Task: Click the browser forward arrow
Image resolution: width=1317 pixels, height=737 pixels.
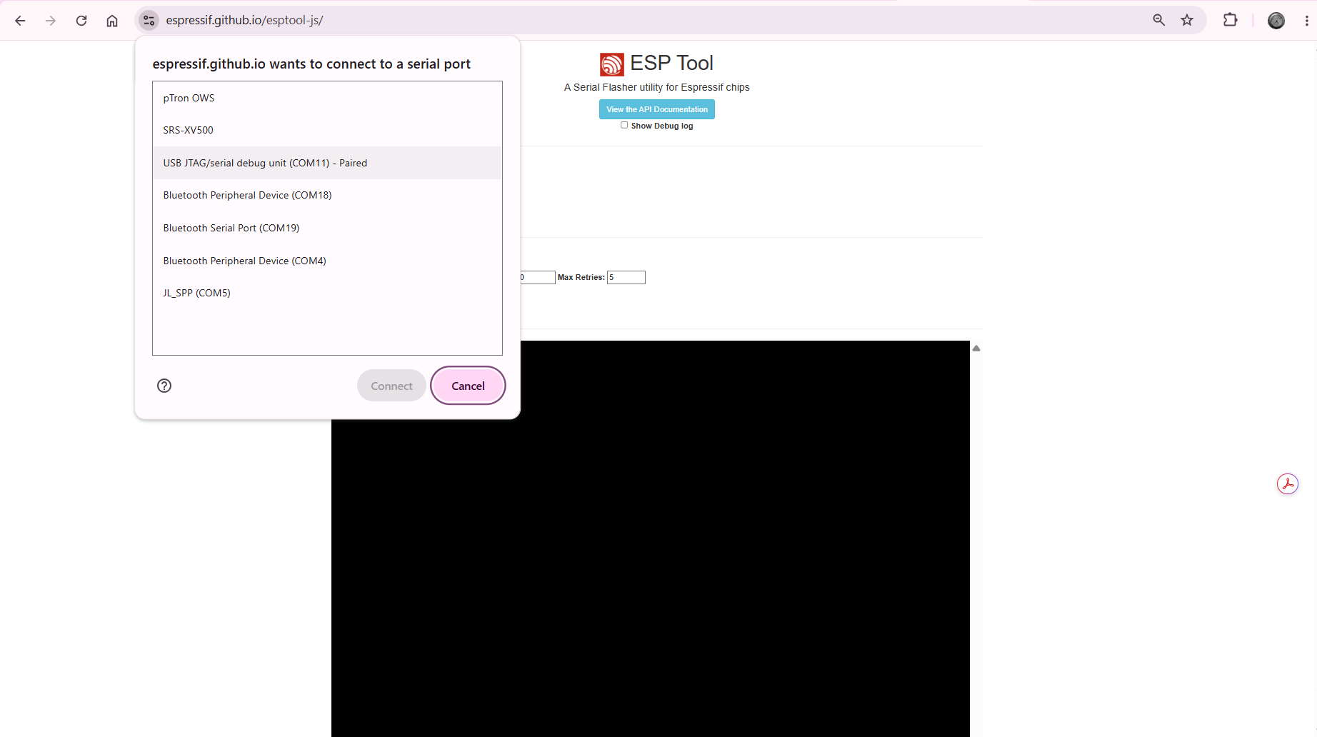Action: (x=51, y=21)
